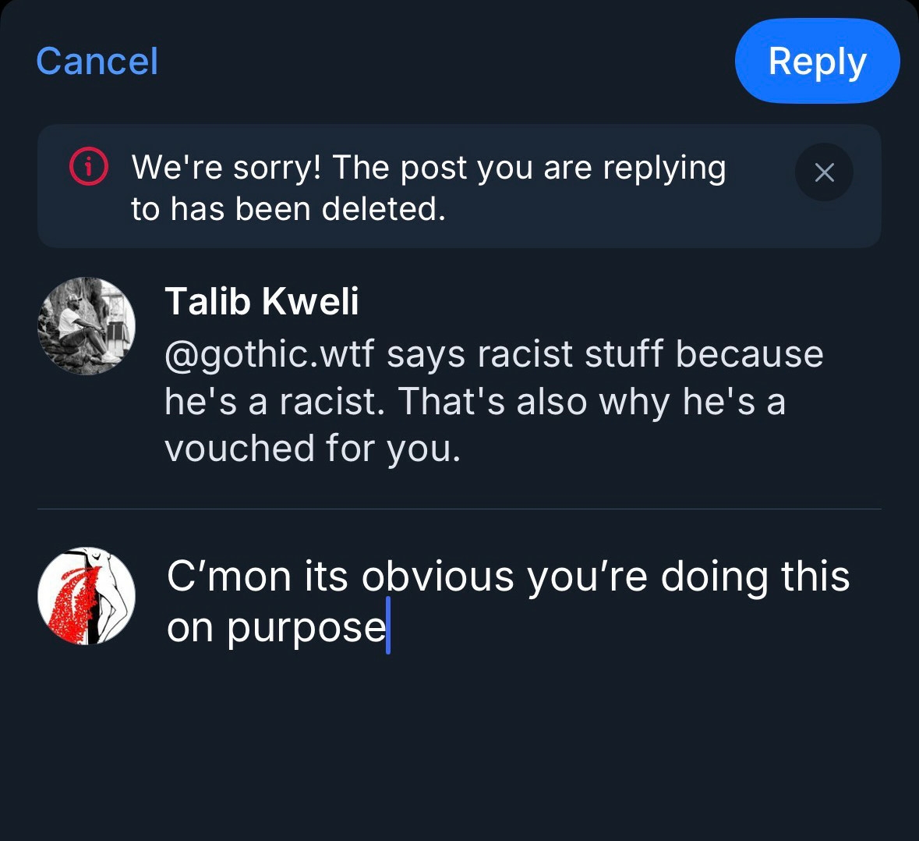Open Talib Kweli's profile picture

pos(87,326)
